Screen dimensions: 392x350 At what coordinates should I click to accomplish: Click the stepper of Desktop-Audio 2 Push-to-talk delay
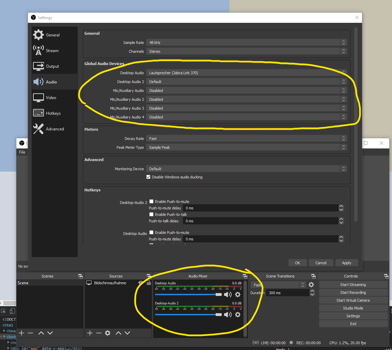pyautogui.click(x=341, y=221)
